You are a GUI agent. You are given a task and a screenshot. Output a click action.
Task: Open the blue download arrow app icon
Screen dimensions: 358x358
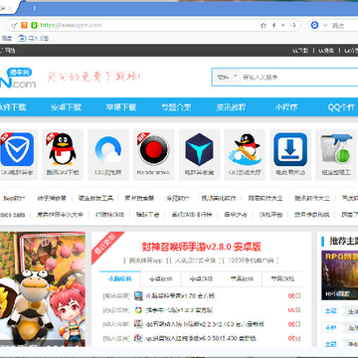tap(290, 149)
